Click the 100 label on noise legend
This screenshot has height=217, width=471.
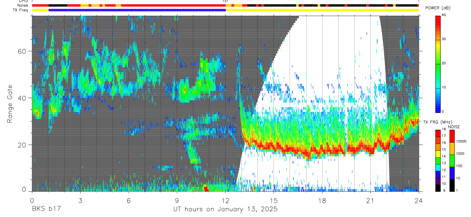pos(459,166)
